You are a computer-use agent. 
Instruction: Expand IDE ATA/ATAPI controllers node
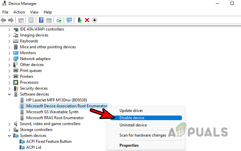pos(10,29)
